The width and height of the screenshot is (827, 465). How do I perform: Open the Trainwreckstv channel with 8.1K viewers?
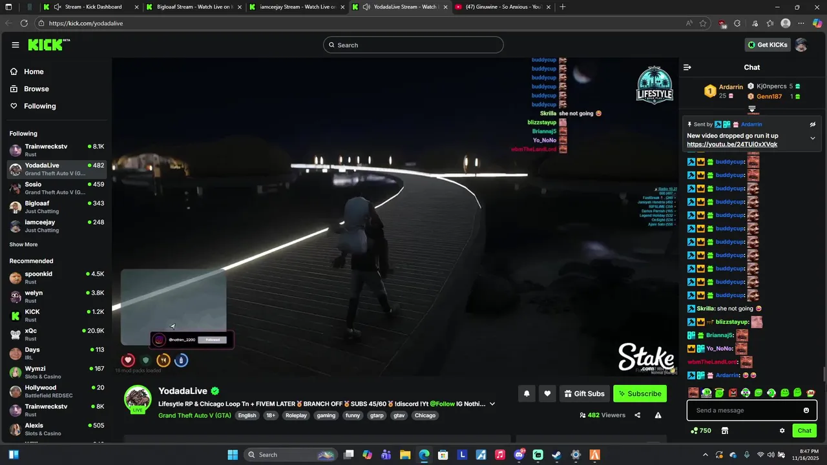[x=57, y=150]
